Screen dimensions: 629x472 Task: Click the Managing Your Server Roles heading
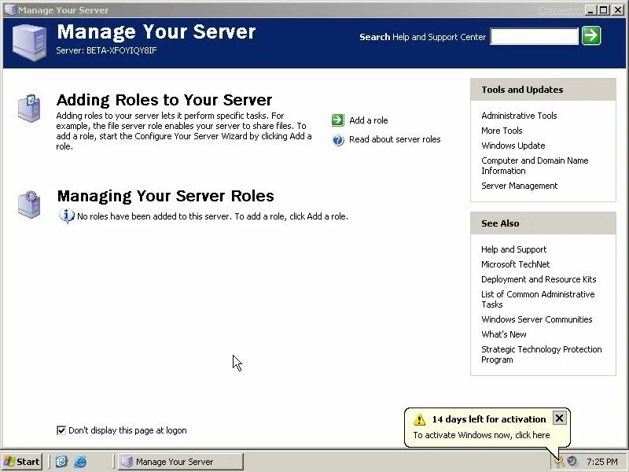point(166,196)
